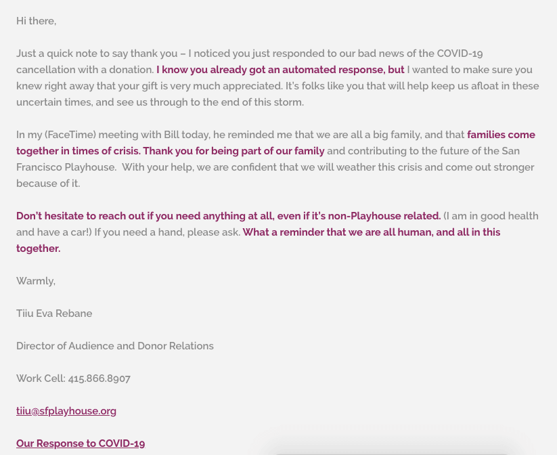
Task: Click the Work Cell phone number 415.866.8907
Action: point(99,378)
